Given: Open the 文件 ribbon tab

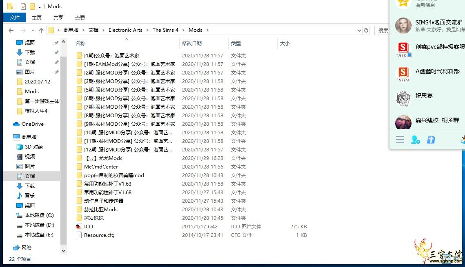Looking at the screenshot, I should click(15, 18).
